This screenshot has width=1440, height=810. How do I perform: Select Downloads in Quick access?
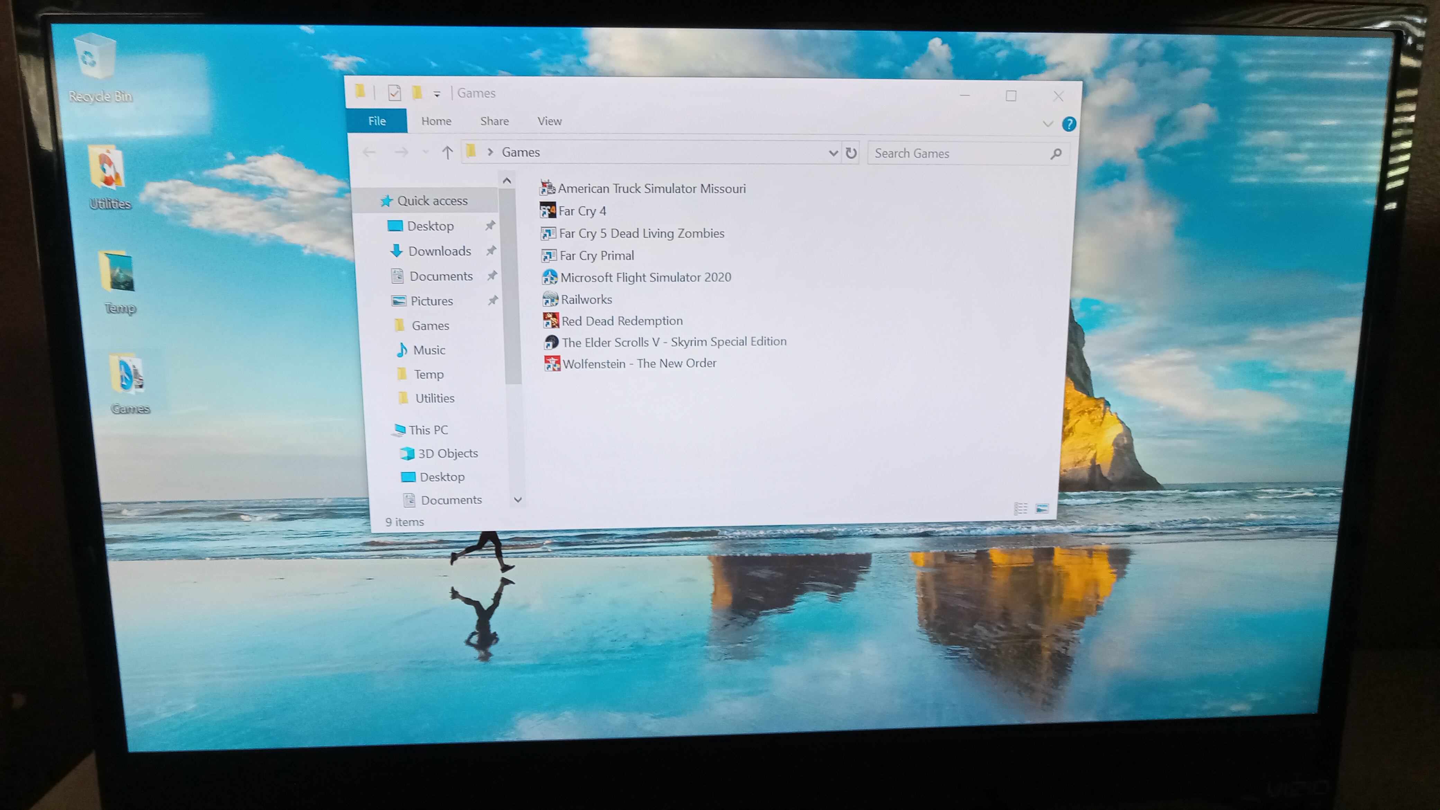[439, 251]
